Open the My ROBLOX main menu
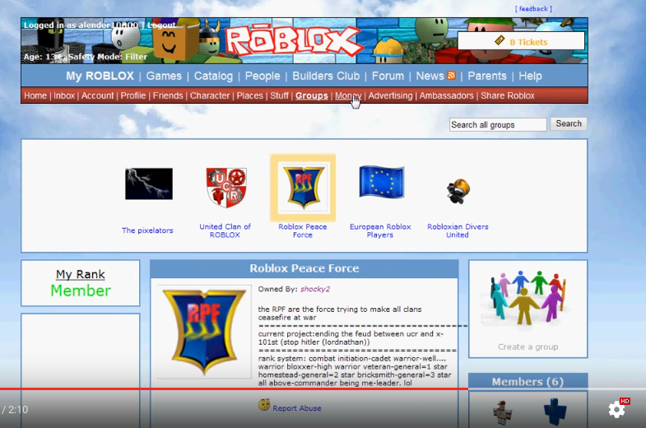 [x=100, y=76]
